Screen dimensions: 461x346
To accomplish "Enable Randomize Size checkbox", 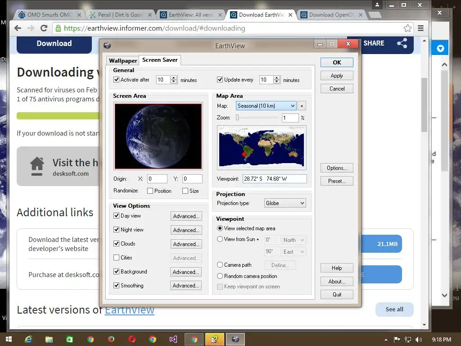I will click(x=185, y=191).
